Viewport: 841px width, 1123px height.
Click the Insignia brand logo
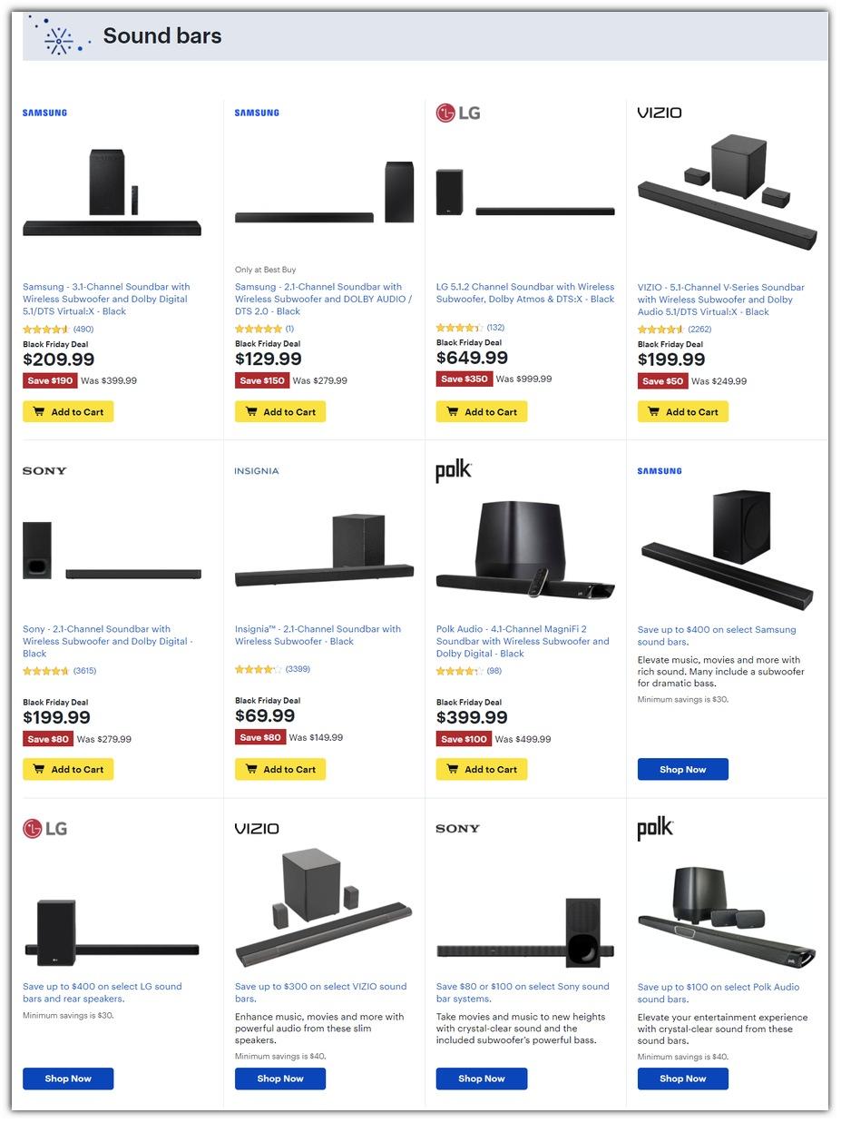pos(257,471)
